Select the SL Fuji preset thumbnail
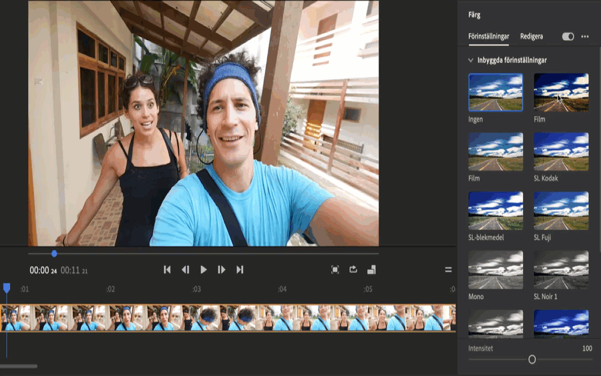This screenshot has height=376, width=601. (561, 210)
